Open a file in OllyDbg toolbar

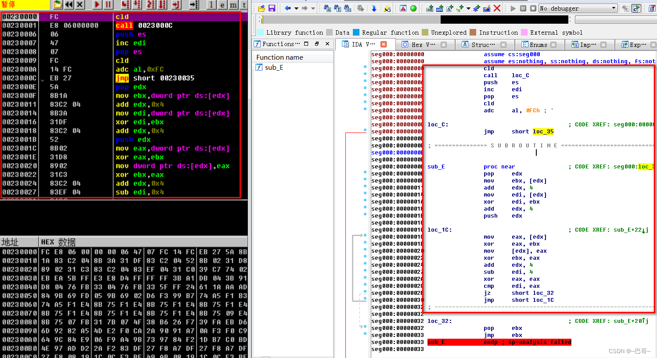[x=57, y=5]
